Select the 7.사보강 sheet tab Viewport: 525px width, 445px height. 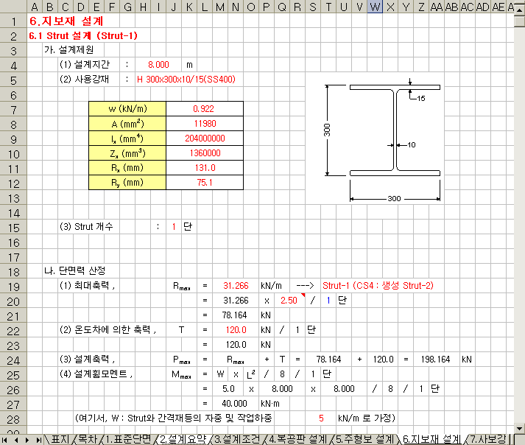tap(488, 439)
